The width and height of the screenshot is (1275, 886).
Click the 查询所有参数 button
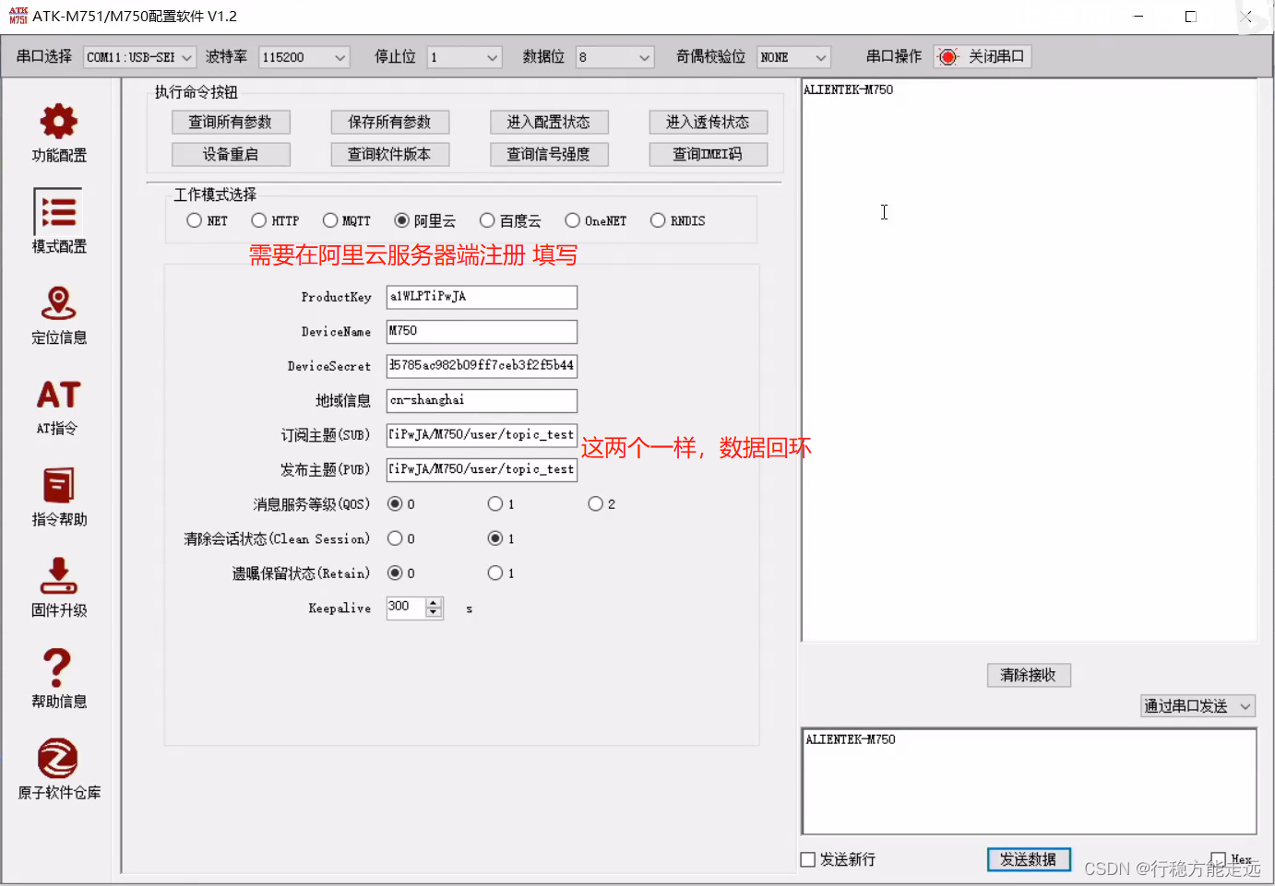tap(231, 122)
